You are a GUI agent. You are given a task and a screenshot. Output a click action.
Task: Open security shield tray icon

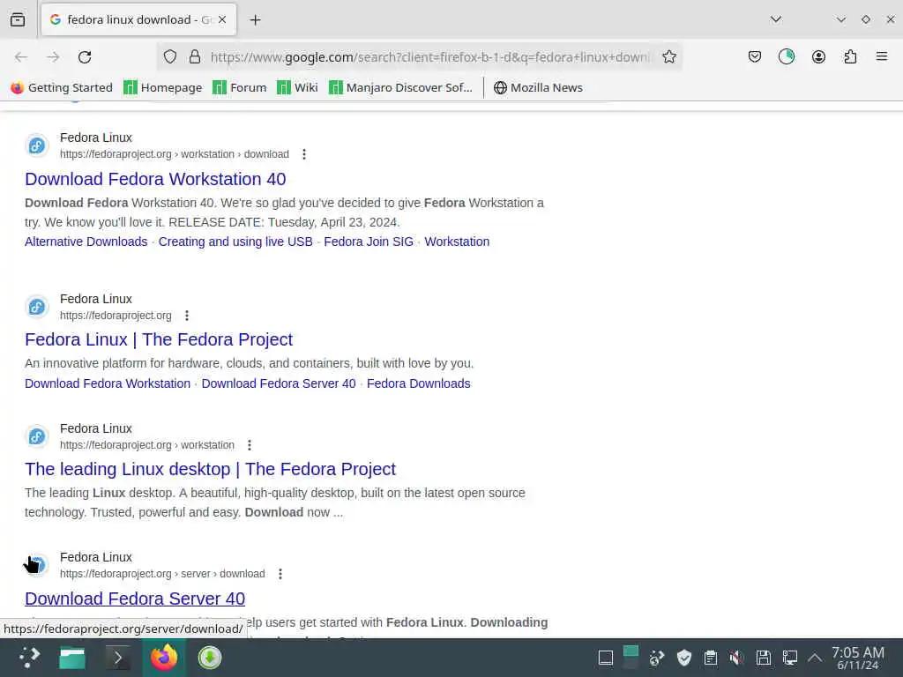point(683,658)
